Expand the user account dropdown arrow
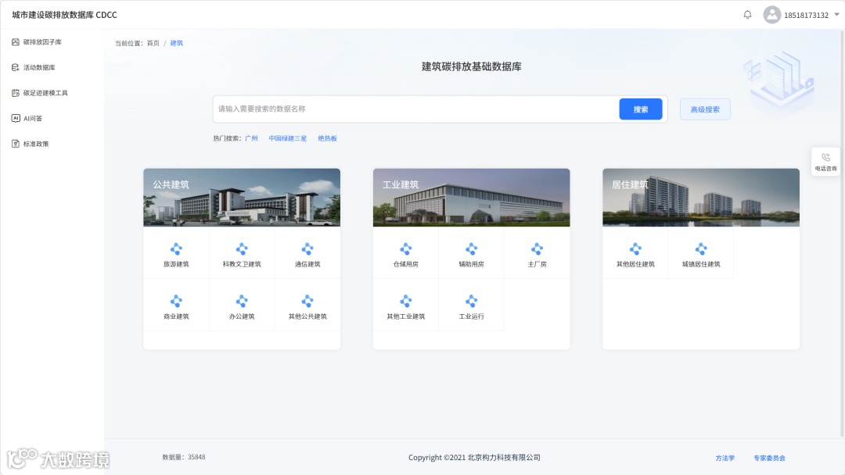 tap(836, 15)
